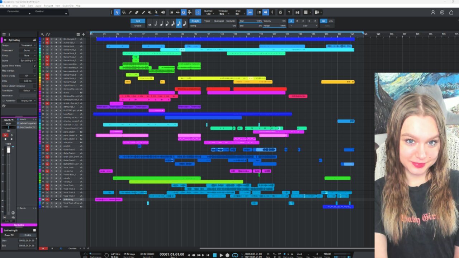Open the File menu
This screenshot has width=459, height=258.
coord(2,6)
